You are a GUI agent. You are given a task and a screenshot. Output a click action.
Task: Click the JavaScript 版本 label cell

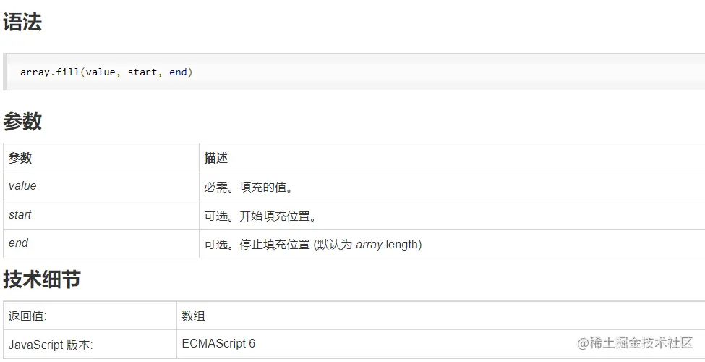pos(51,345)
